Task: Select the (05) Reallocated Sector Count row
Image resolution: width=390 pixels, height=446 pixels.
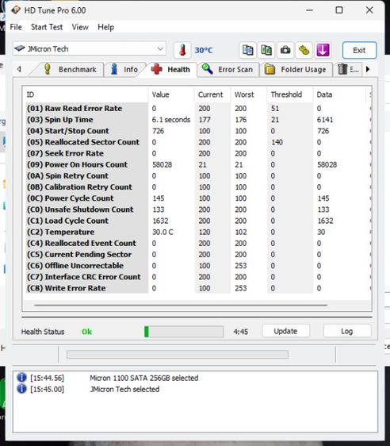Action: click(197, 142)
